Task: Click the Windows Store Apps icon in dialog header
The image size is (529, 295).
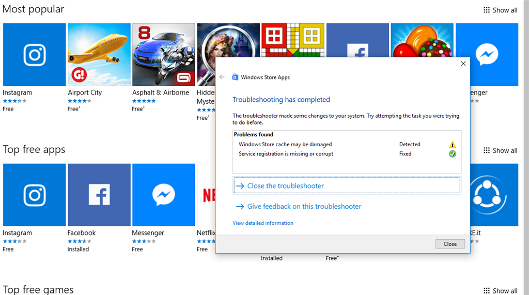Action: [x=235, y=77]
